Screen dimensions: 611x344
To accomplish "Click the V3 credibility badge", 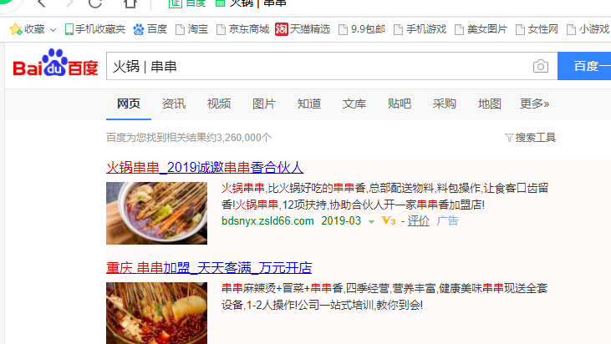I will click(389, 220).
